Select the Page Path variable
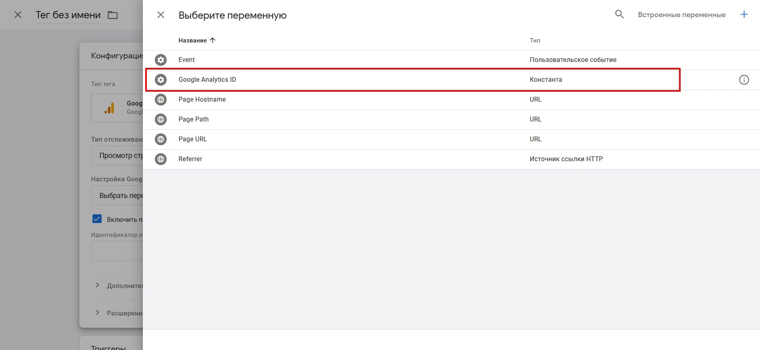This screenshot has width=760, height=350. 194,119
